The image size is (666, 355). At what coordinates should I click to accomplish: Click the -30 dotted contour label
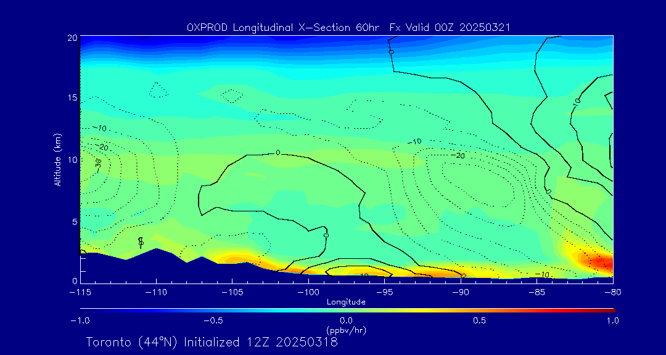97,165
